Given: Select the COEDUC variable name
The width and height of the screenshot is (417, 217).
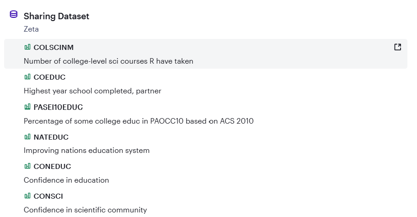Looking at the screenshot, I should click(x=49, y=77).
